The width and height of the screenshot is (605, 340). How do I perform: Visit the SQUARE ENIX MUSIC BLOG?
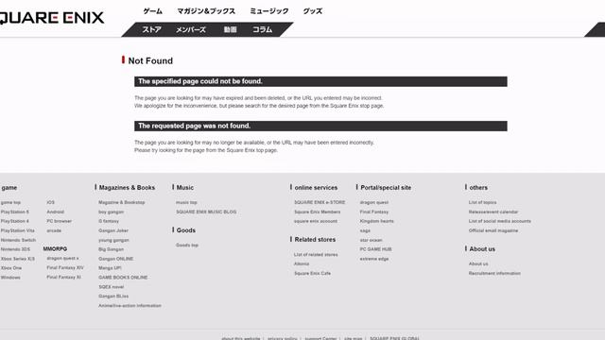click(x=206, y=212)
